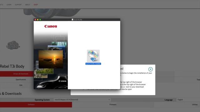Click the Rebel T3i Body heading
The width and height of the screenshot is (200, 112).
pyautogui.click(x=12, y=66)
